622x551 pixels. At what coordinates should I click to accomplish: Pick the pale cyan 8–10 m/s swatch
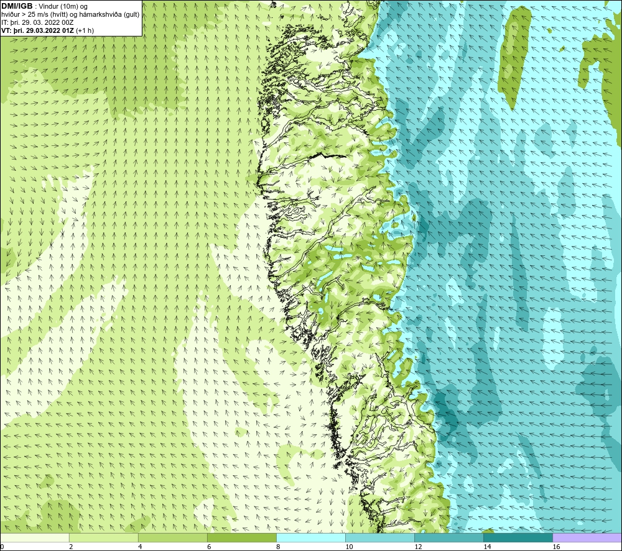(x=310, y=537)
